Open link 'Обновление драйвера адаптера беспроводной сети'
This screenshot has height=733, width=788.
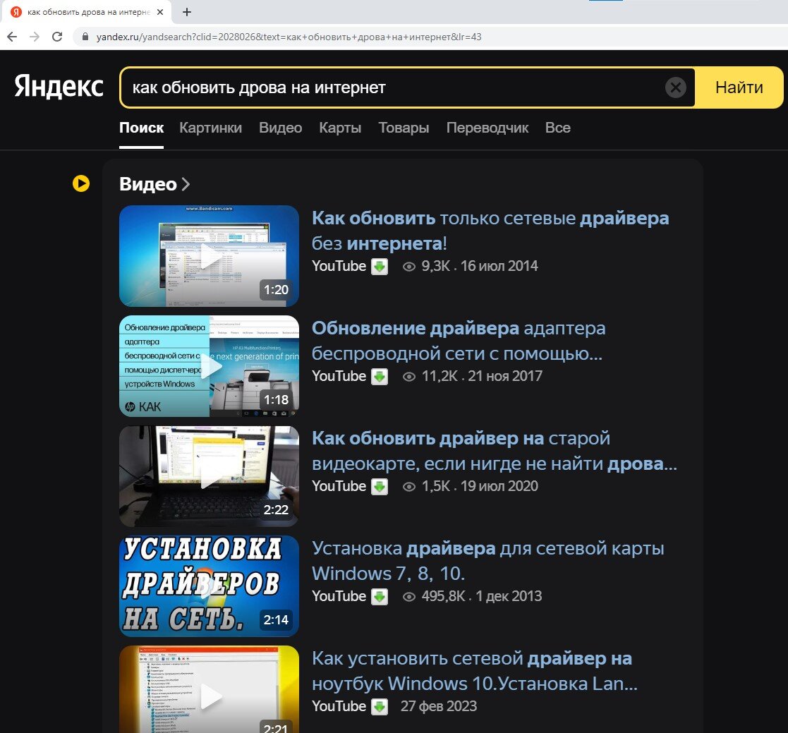point(459,341)
